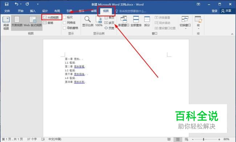
Task: Select web layout status bar icon
Action: click(186, 139)
